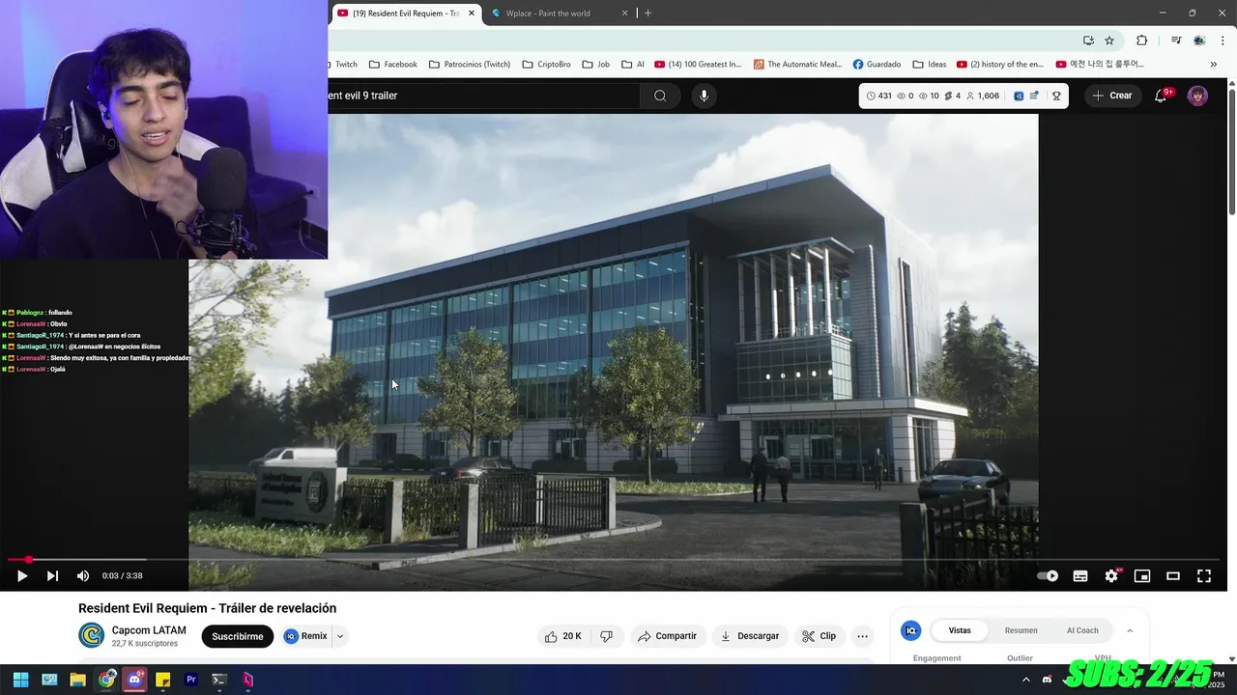The image size is (1237, 695).
Task: Like the video with 20 K likes
Action: pos(562,636)
